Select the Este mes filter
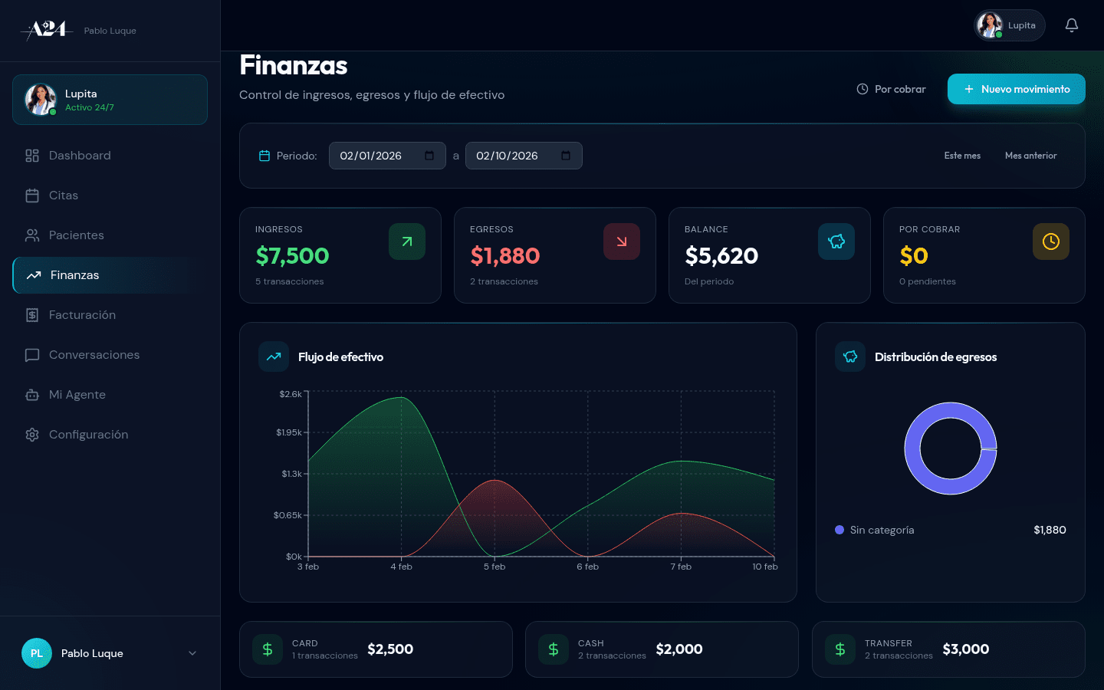1104x690 pixels. (962, 156)
